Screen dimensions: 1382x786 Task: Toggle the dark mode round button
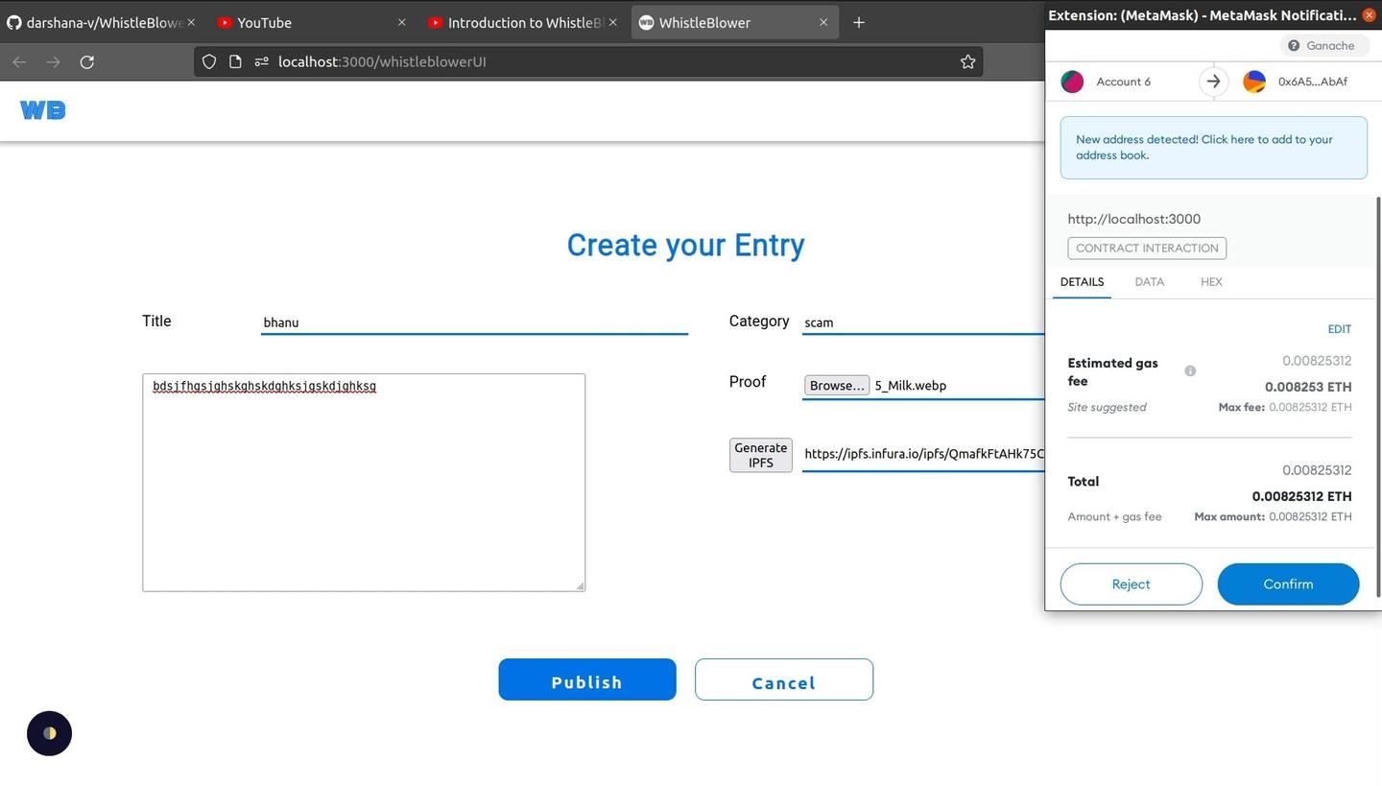49,733
